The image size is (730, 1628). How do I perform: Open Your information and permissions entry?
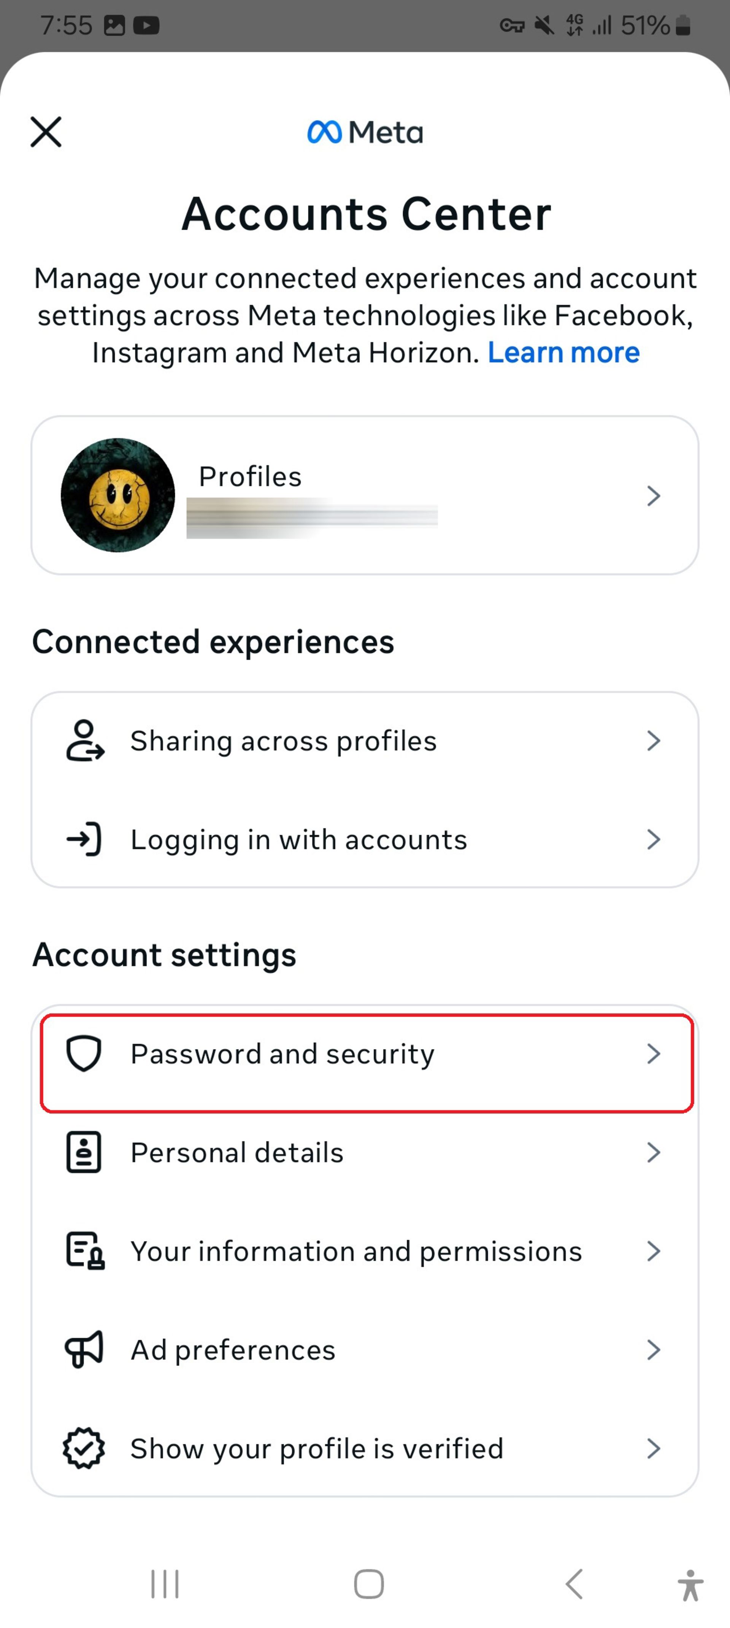pos(365,1251)
